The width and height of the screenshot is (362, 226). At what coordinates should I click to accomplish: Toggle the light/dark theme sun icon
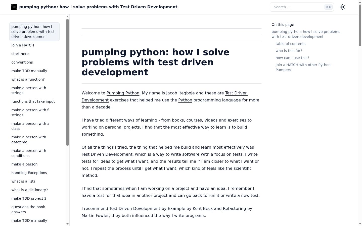point(343,7)
